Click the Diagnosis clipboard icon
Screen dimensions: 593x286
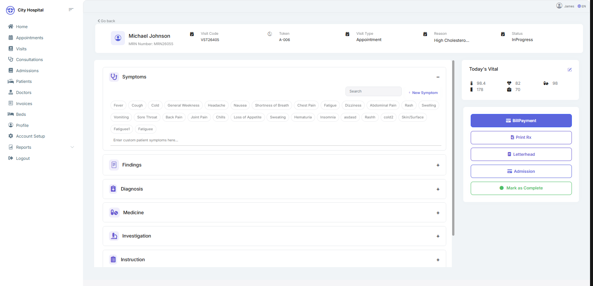tap(113, 189)
